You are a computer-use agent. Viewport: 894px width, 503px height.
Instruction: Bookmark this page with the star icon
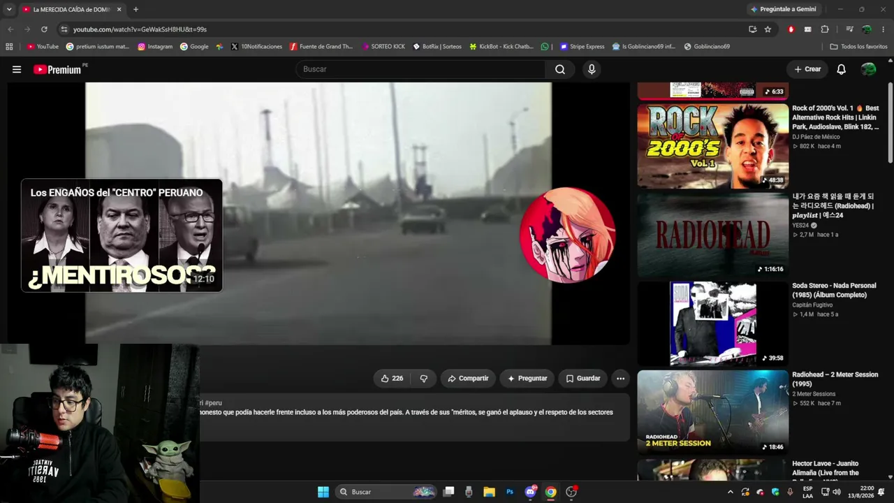(768, 29)
